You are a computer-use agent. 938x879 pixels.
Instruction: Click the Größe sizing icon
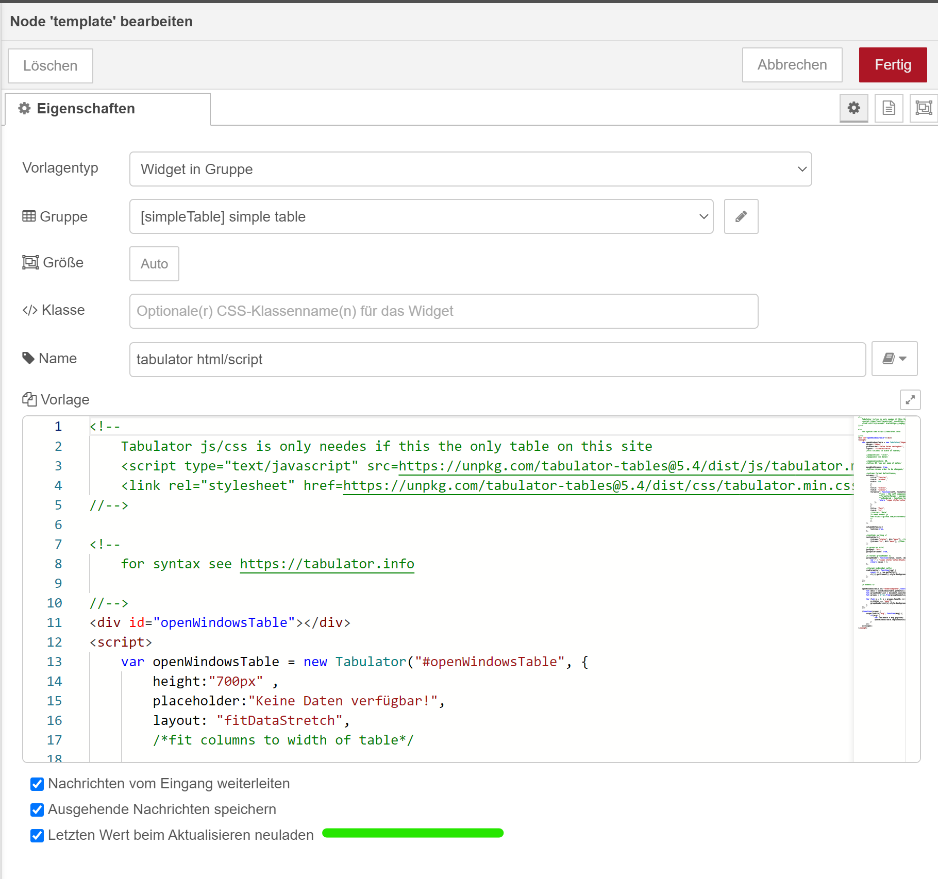point(30,262)
